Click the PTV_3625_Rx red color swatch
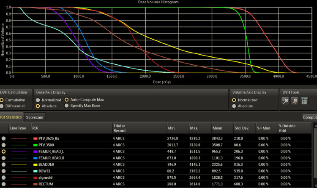This screenshot has height=188, width=317. 36,138
